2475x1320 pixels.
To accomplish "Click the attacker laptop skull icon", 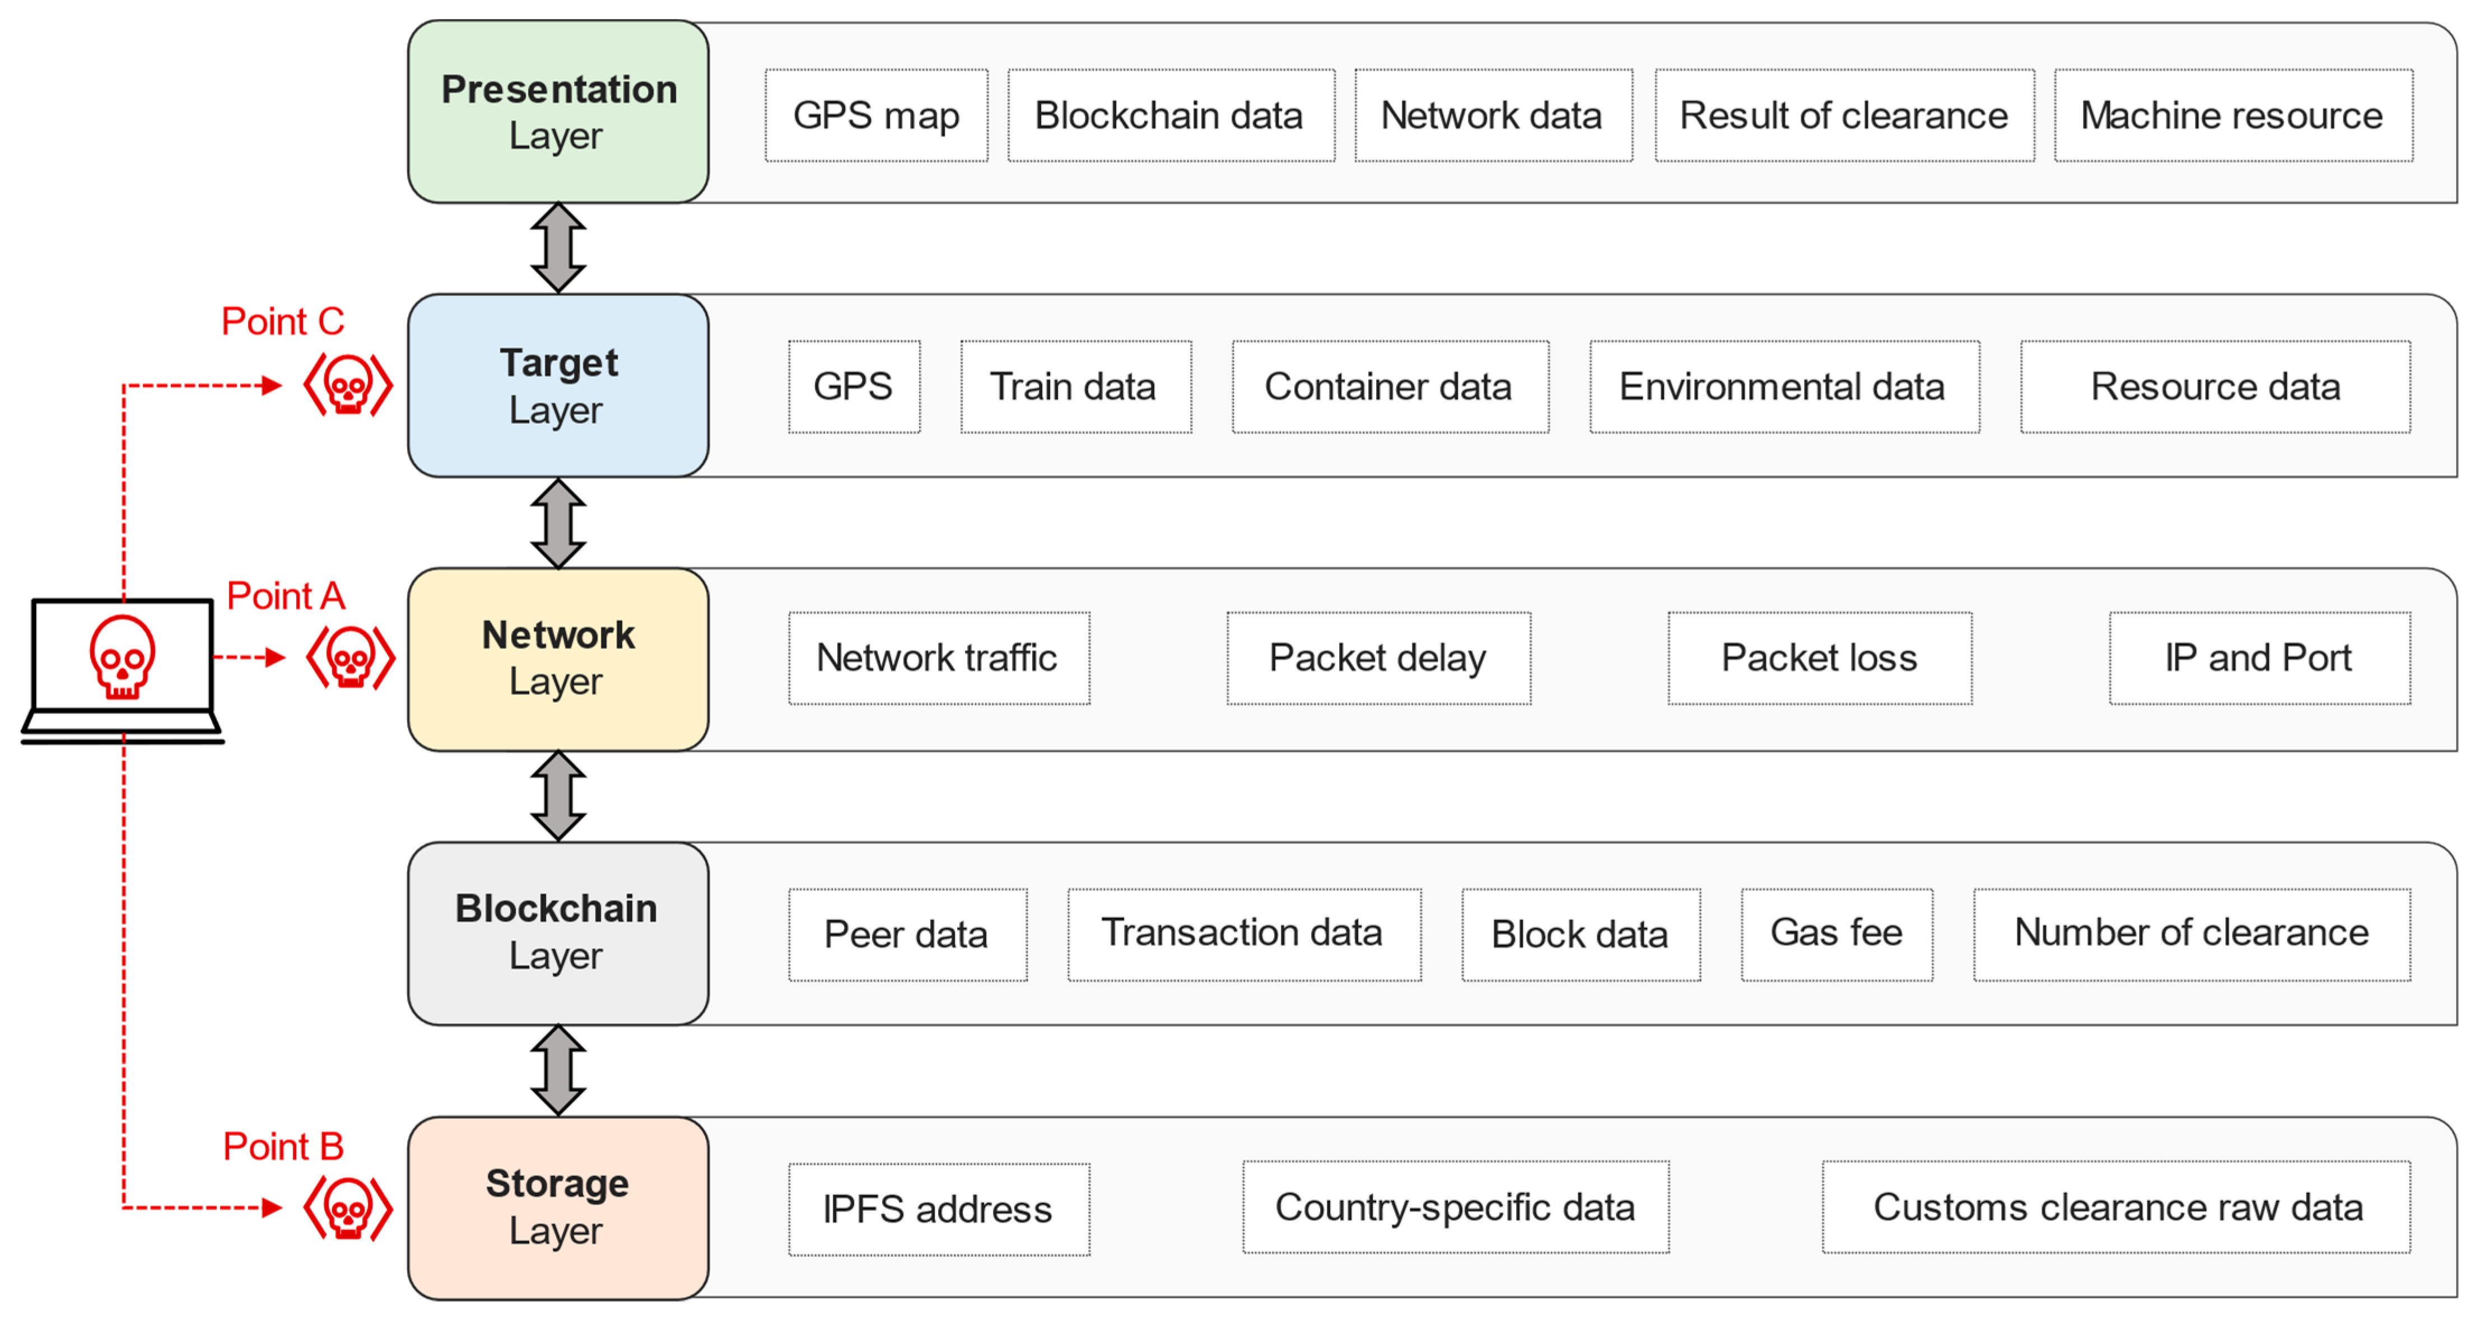I will [x=122, y=657].
